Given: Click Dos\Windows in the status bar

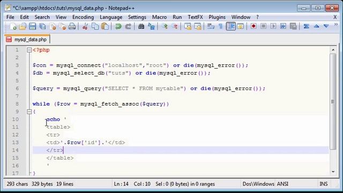Looking at the screenshot, I should 258,184.
